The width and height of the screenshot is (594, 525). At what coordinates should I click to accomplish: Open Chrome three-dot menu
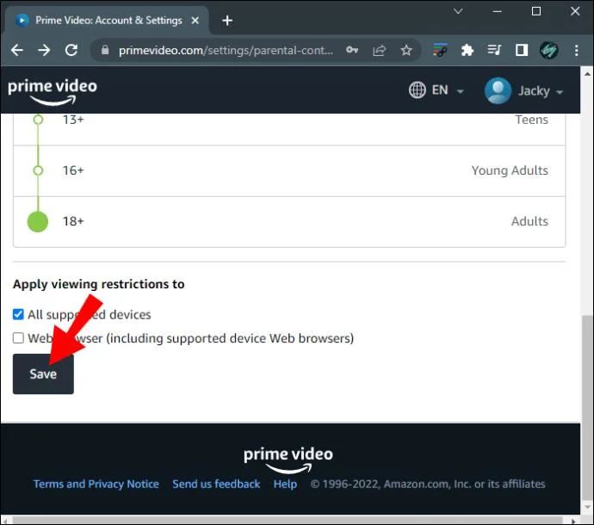[x=576, y=50]
